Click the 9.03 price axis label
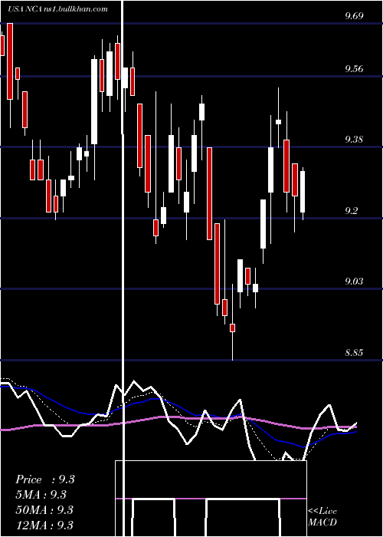Image resolution: width=383 pixels, height=537 pixels. (x=354, y=282)
